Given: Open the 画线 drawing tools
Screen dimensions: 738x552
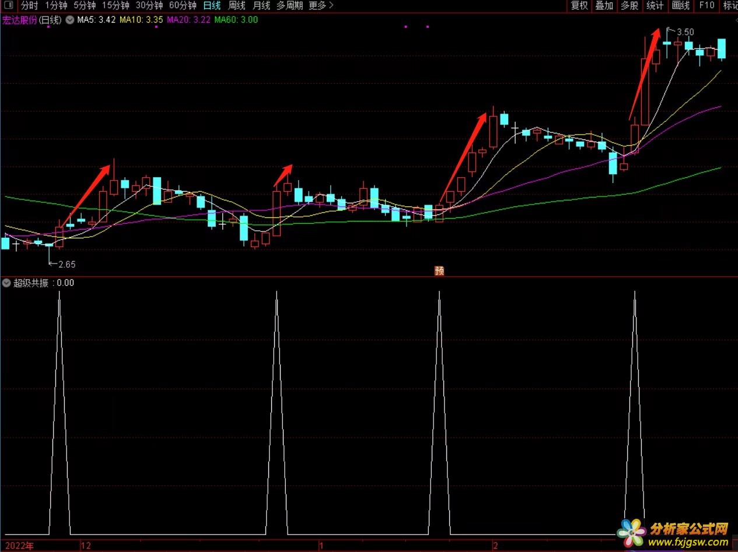Looking at the screenshot, I should tap(681, 5).
